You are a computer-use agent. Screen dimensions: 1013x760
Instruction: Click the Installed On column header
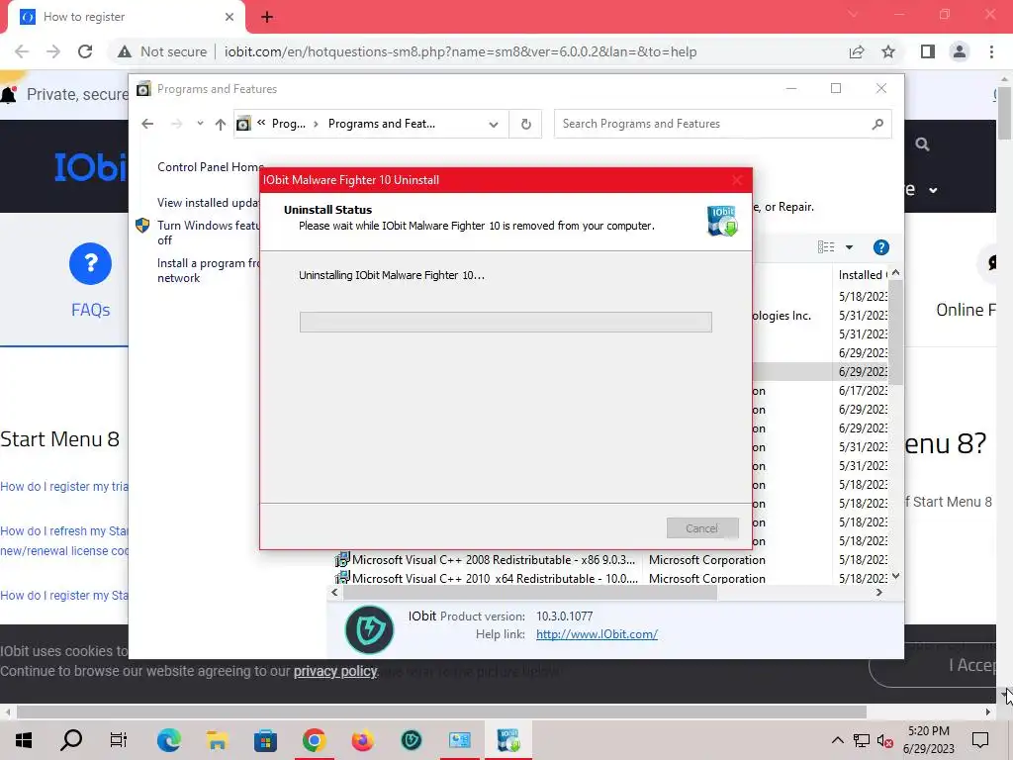coord(862,275)
